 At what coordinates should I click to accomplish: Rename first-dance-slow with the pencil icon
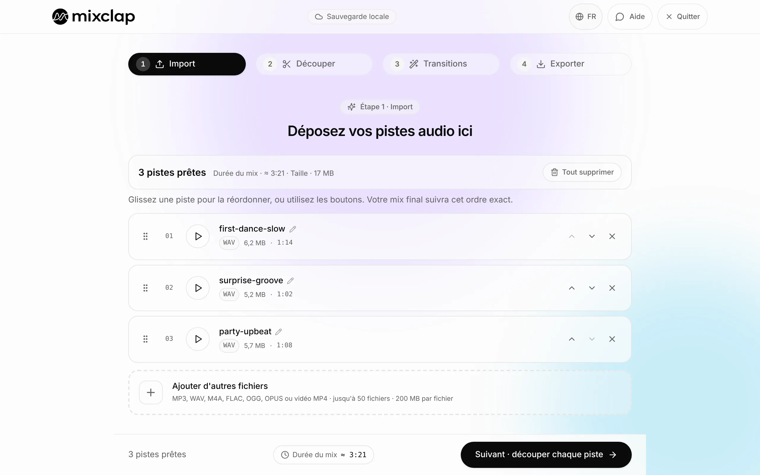(293, 229)
